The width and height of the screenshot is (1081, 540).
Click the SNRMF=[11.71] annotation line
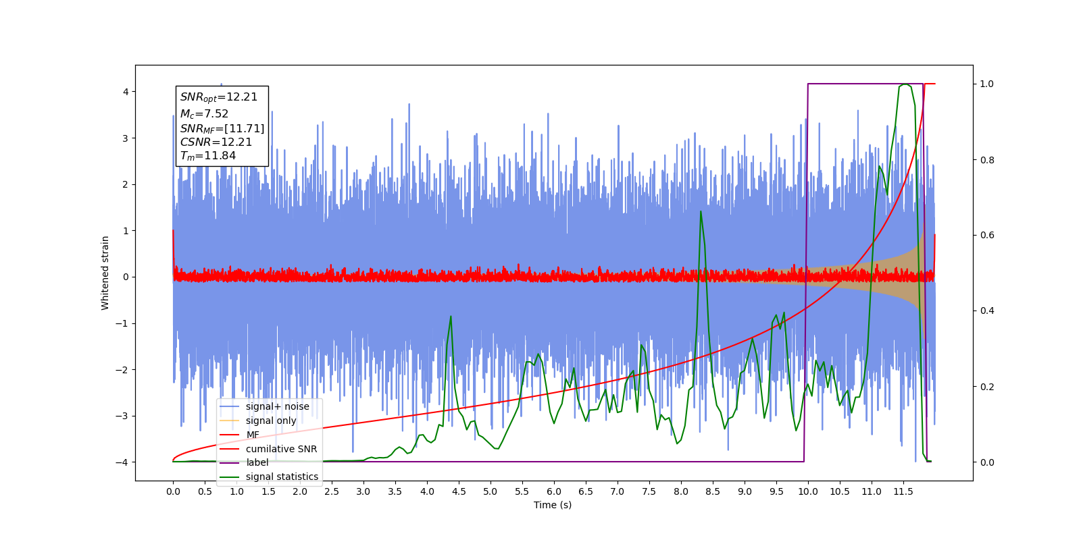222,128
